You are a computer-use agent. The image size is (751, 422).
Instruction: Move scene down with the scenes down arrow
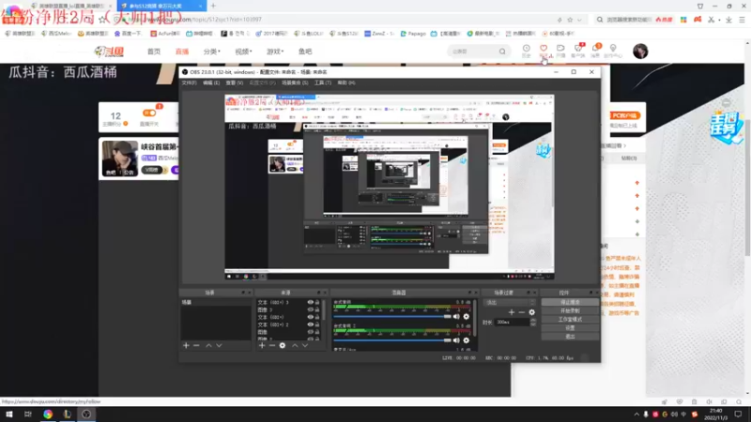click(219, 345)
